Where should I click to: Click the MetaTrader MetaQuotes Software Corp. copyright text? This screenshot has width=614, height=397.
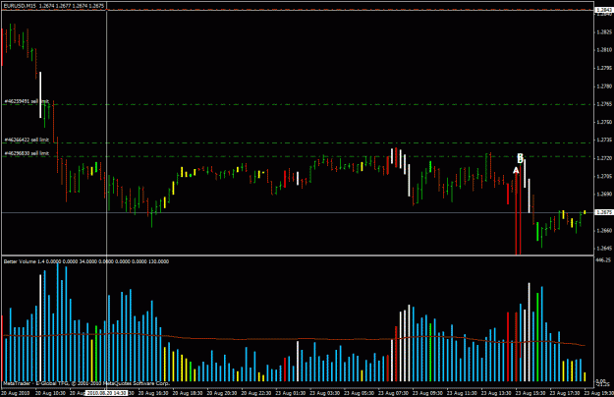[86, 383]
